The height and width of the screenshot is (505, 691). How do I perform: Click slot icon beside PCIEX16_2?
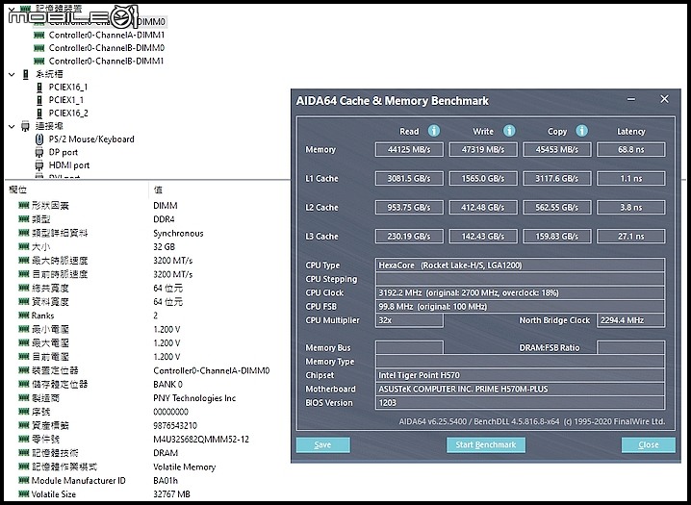point(39,114)
